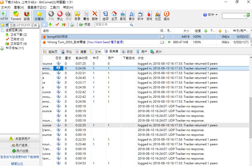The image size is (252, 166).
Task: Open a Torrent file from toolbar
Action: coord(16,16)
